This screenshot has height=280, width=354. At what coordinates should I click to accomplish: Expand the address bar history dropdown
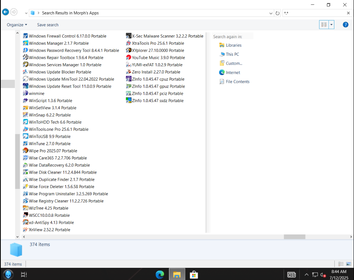[x=271, y=13]
